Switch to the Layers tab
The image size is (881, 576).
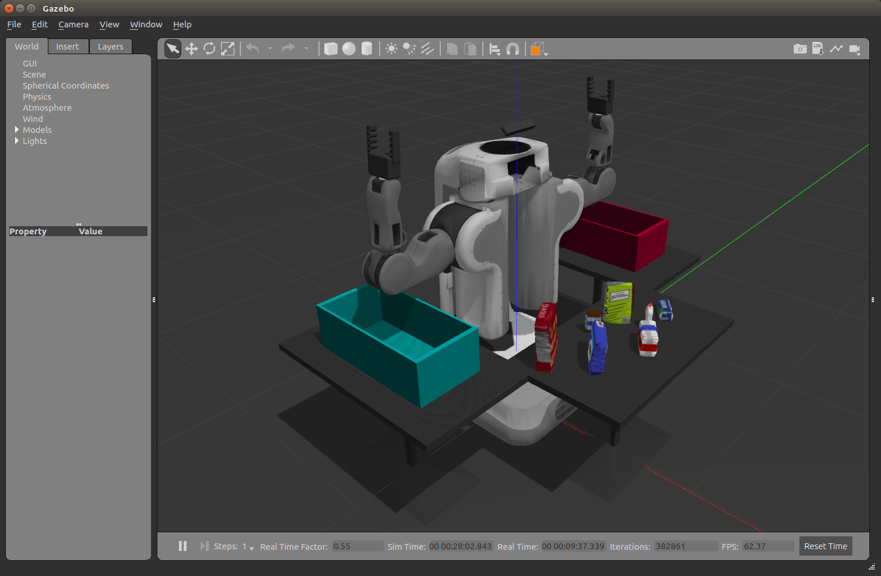(111, 47)
